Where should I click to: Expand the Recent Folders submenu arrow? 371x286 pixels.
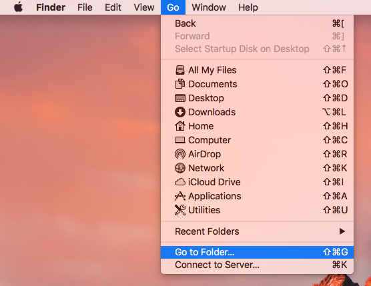(x=342, y=231)
